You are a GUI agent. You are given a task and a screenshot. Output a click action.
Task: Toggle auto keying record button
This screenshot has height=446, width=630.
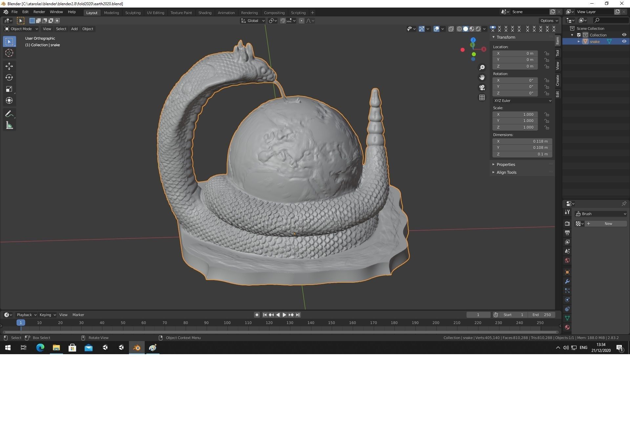(x=257, y=315)
